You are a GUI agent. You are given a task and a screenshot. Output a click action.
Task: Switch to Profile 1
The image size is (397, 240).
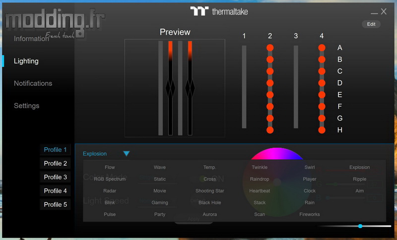click(55, 150)
